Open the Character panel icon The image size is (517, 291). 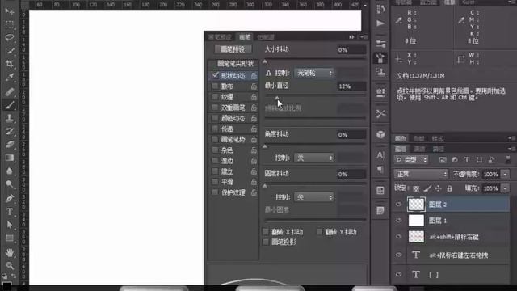[x=380, y=154]
